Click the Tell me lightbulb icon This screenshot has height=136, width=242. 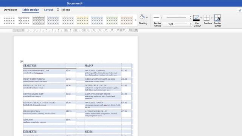point(58,10)
